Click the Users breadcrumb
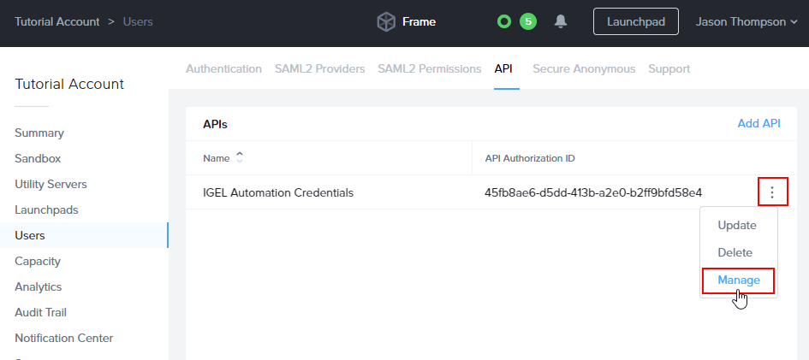The image size is (809, 360). [138, 21]
